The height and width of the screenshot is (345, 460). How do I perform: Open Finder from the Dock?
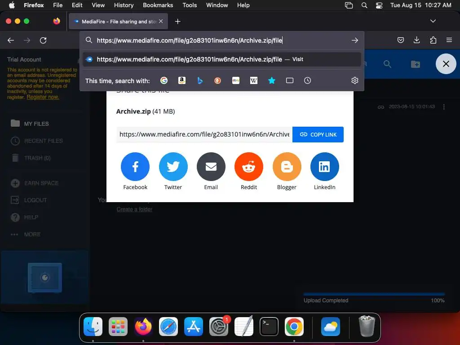point(93,327)
